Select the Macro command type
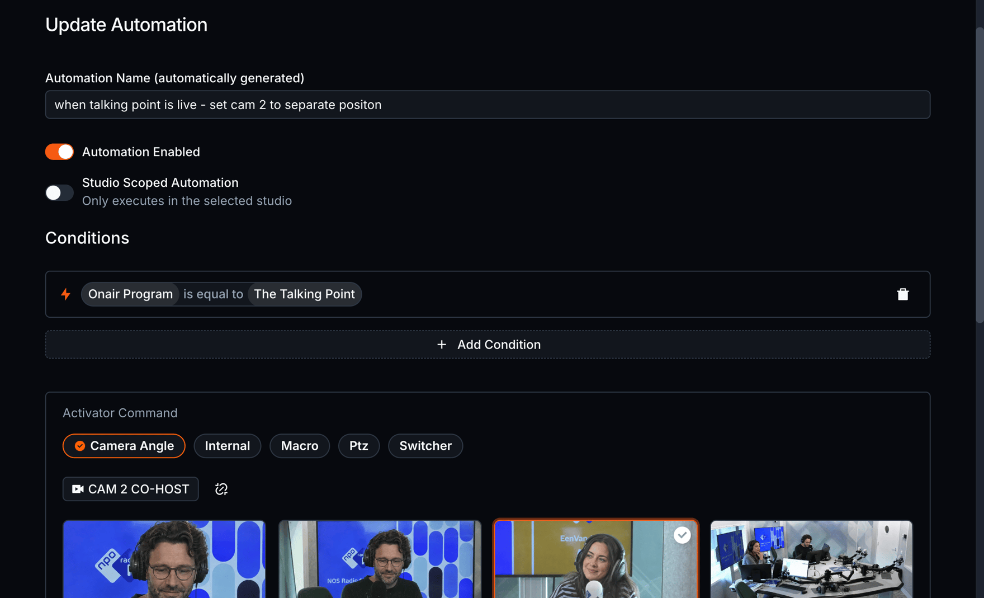The height and width of the screenshot is (598, 984). (x=300, y=446)
